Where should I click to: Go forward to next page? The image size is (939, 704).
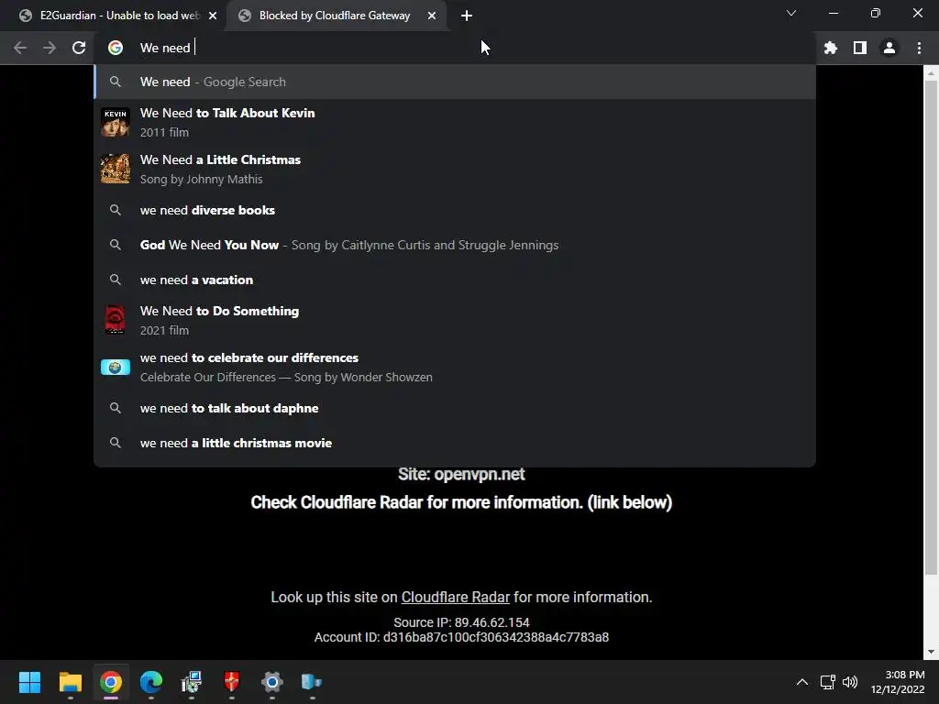50,48
